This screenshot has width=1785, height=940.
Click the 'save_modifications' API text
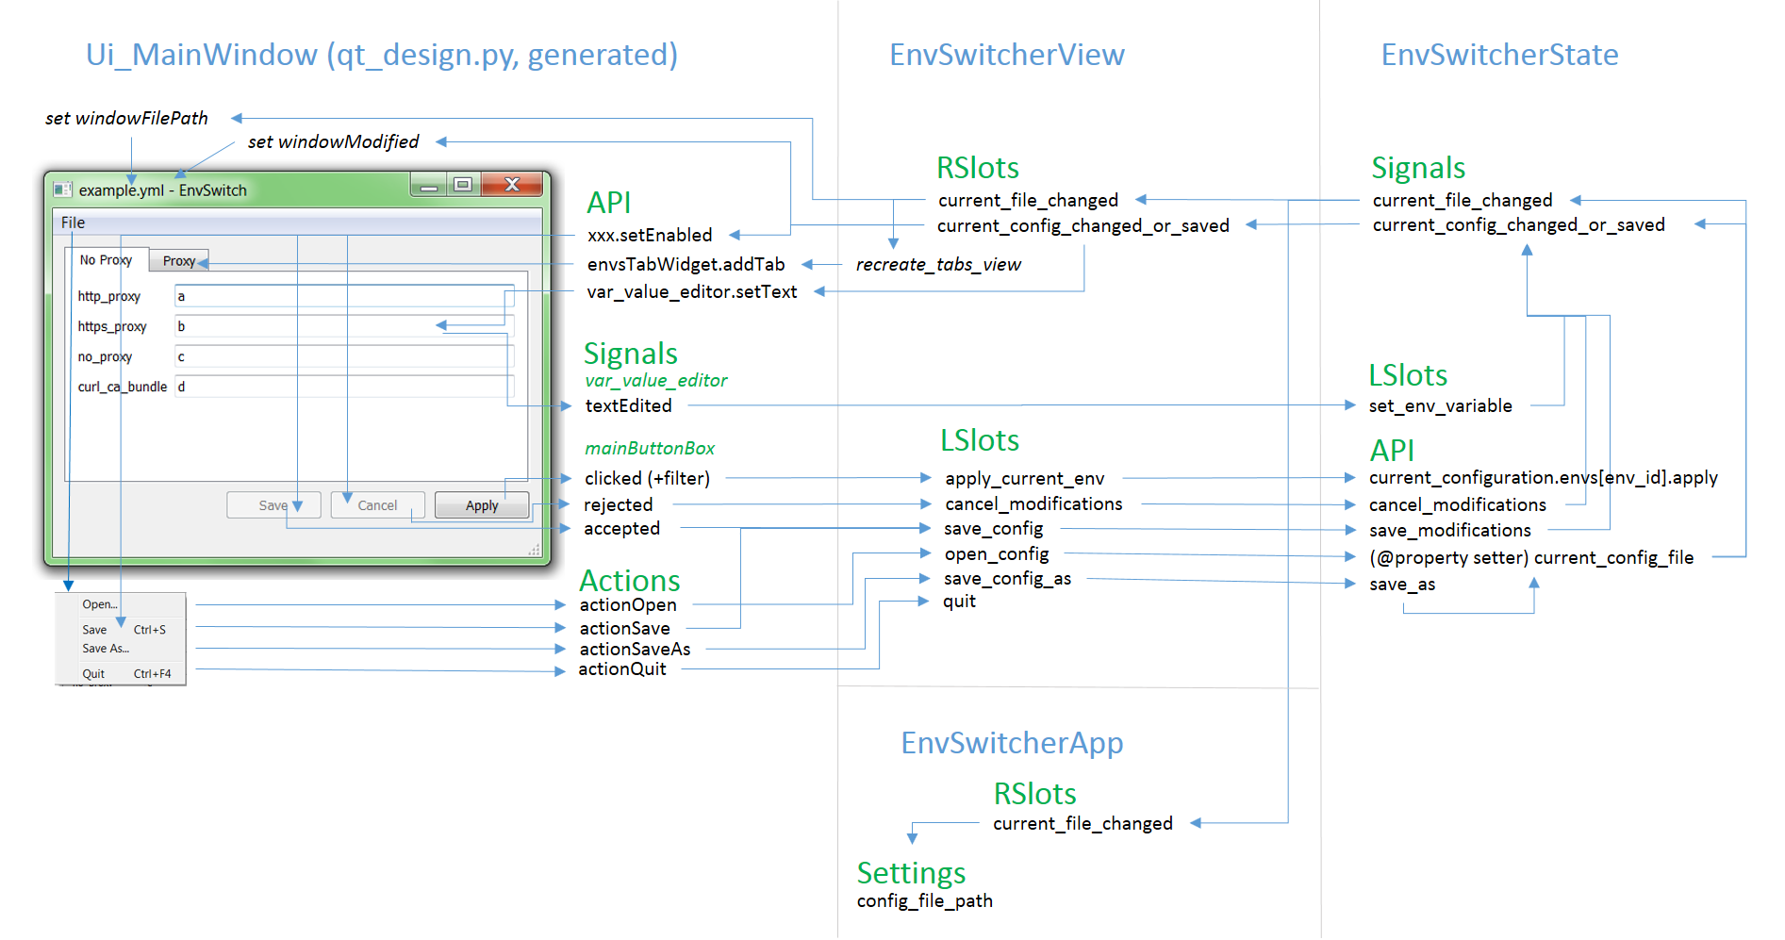(1449, 530)
